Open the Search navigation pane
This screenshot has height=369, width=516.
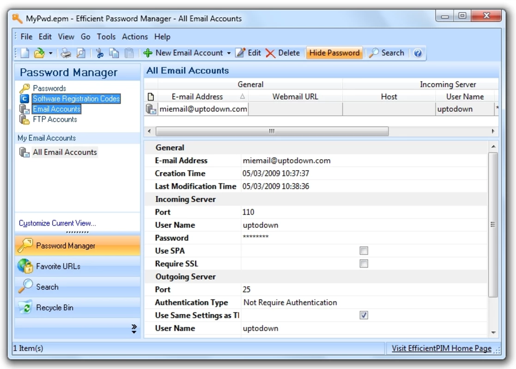(x=78, y=287)
